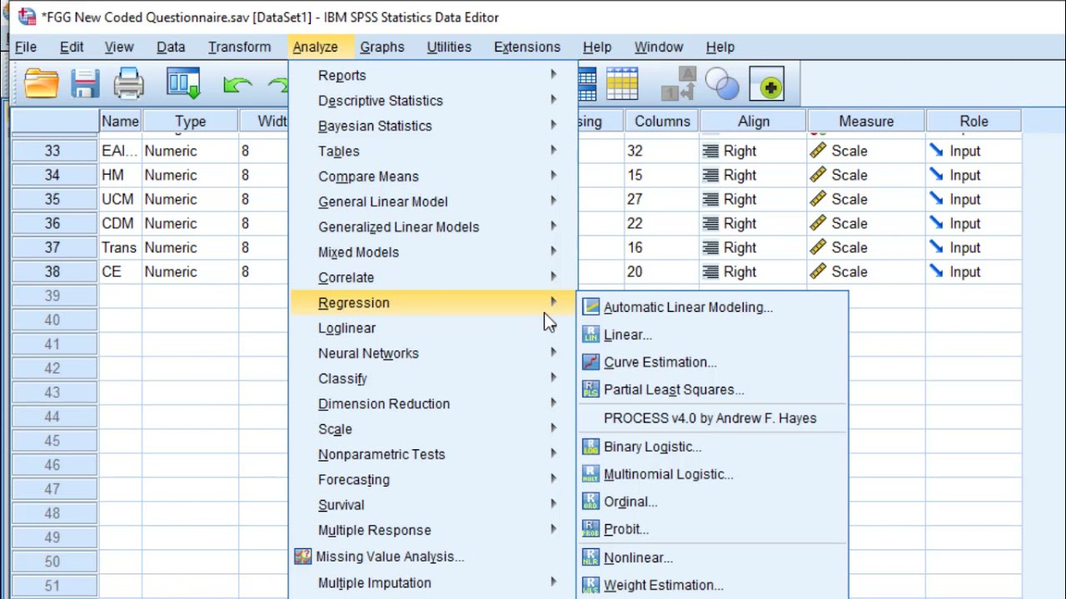Expand the Correlate submenu
The image size is (1066, 599).
pos(433,277)
